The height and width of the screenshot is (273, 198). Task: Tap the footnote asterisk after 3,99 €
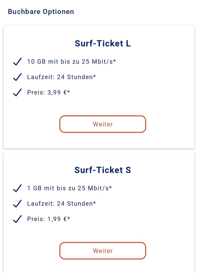(x=69, y=92)
